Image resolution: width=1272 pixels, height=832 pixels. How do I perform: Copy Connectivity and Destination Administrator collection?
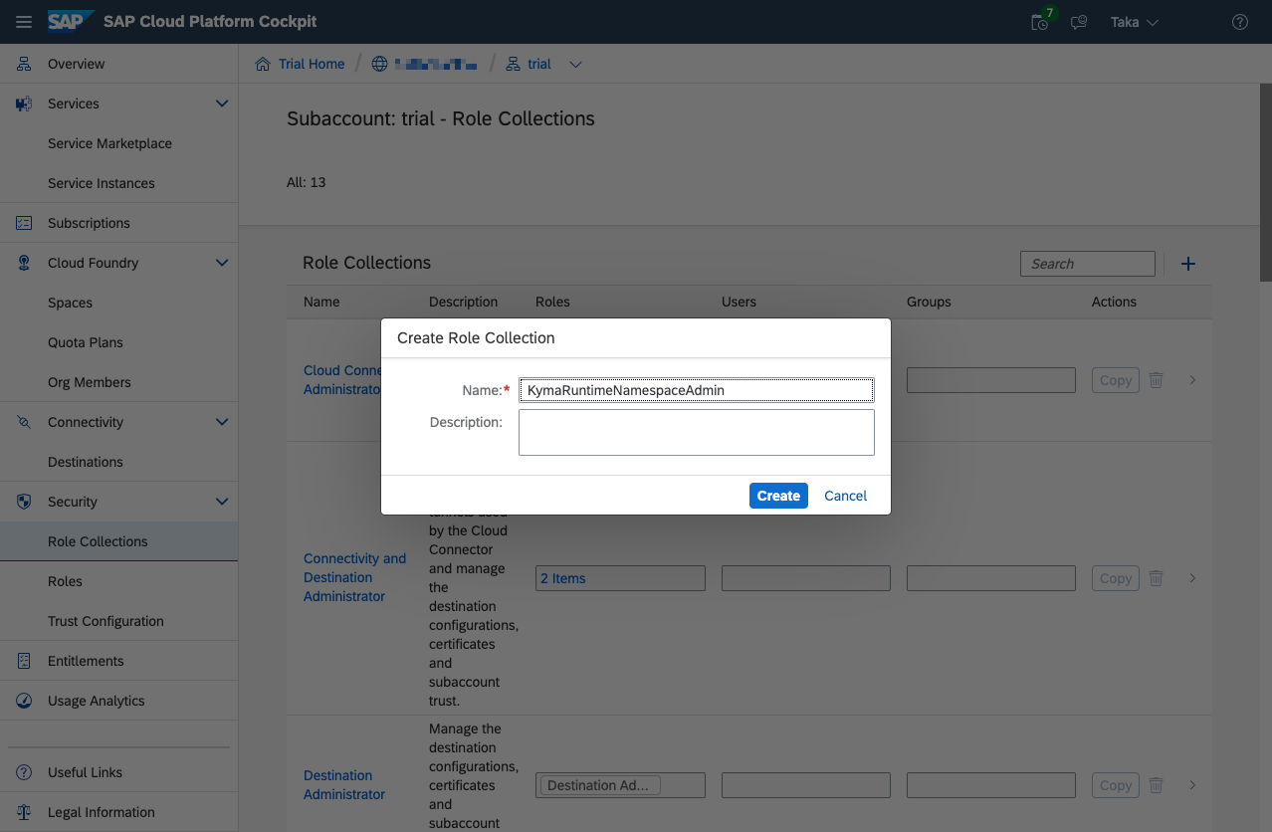coord(1116,577)
